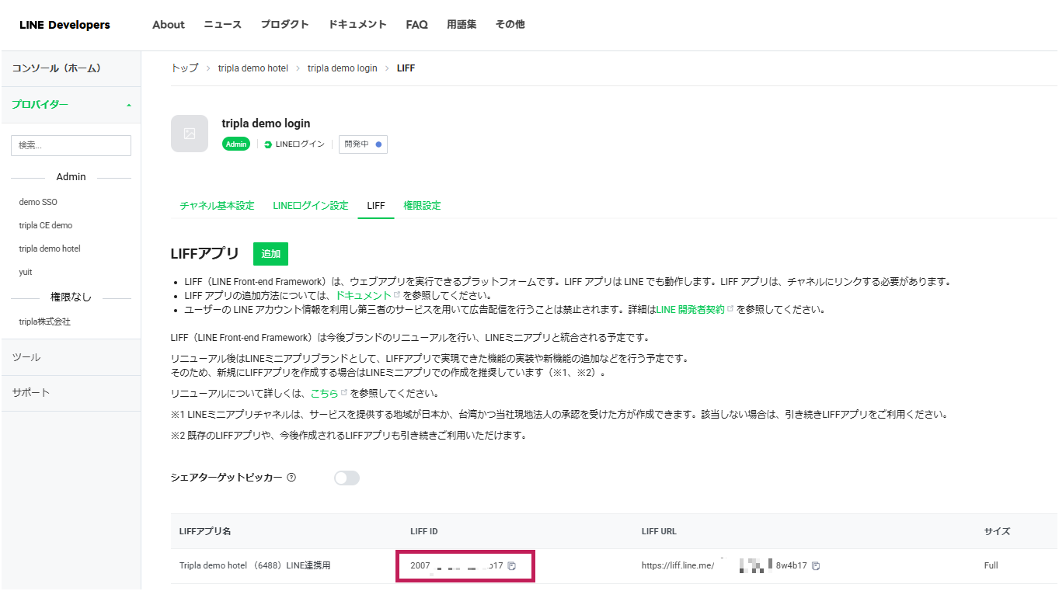Click the tripla demo login channel title

(266, 123)
